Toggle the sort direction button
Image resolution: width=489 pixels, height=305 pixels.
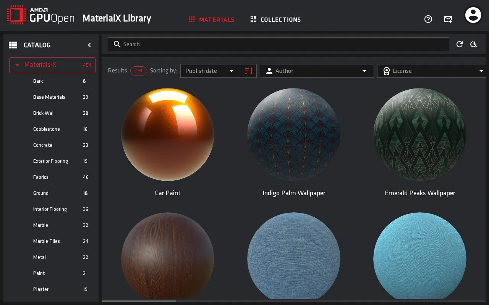[x=249, y=71]
